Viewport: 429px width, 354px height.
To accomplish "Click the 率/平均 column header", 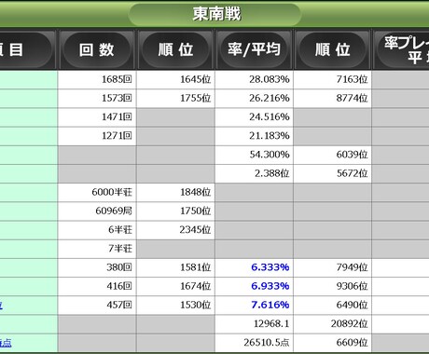I will (x=254, y=49).
